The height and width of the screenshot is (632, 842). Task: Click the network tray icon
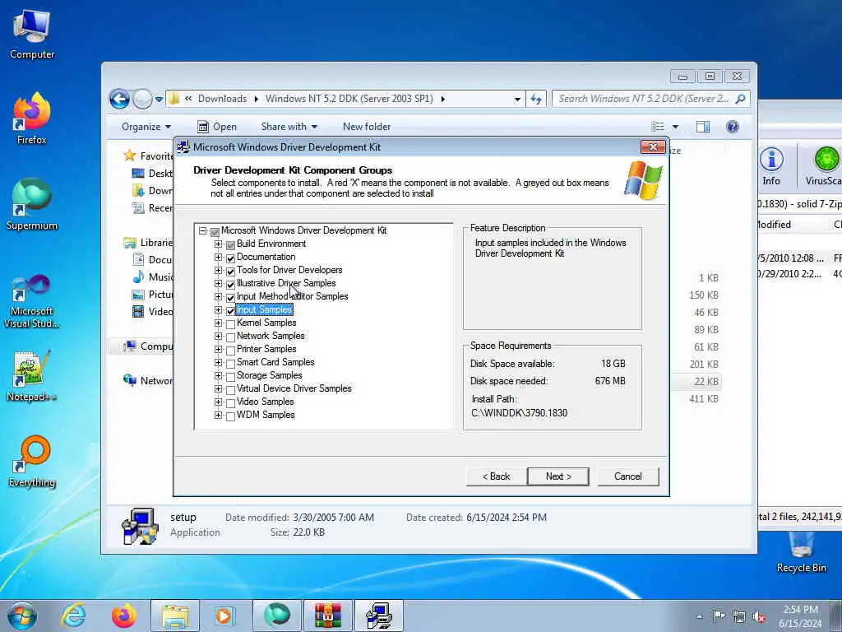739,616
